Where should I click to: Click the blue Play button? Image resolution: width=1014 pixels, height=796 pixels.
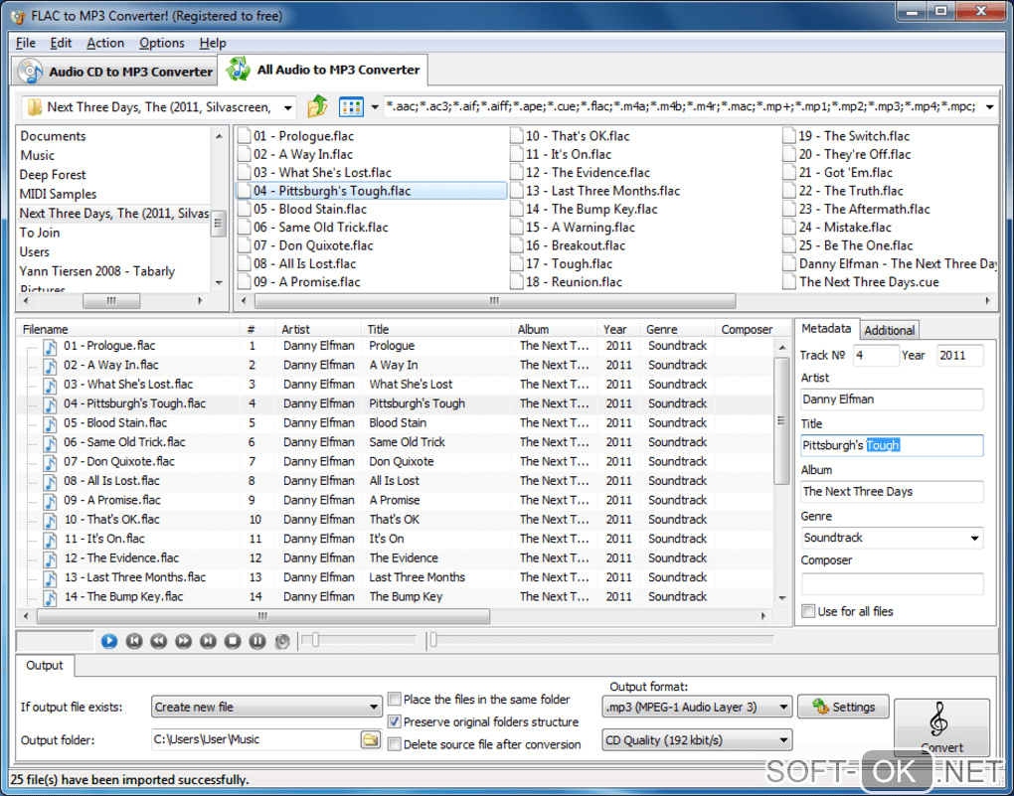109,641
